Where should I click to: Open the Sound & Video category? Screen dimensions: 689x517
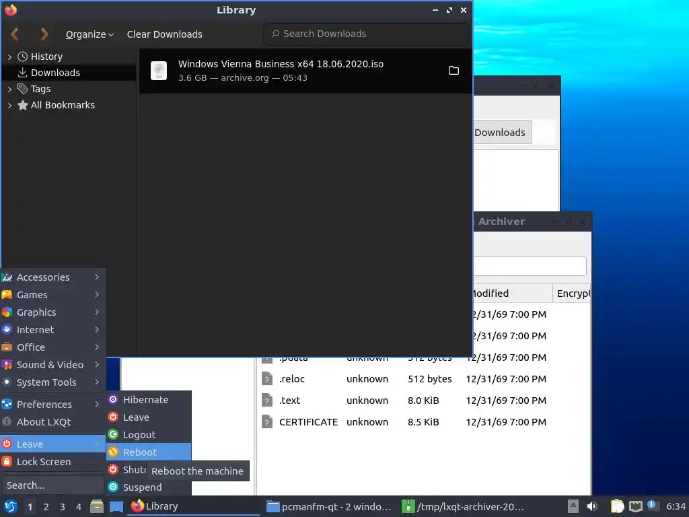point(52,364)
